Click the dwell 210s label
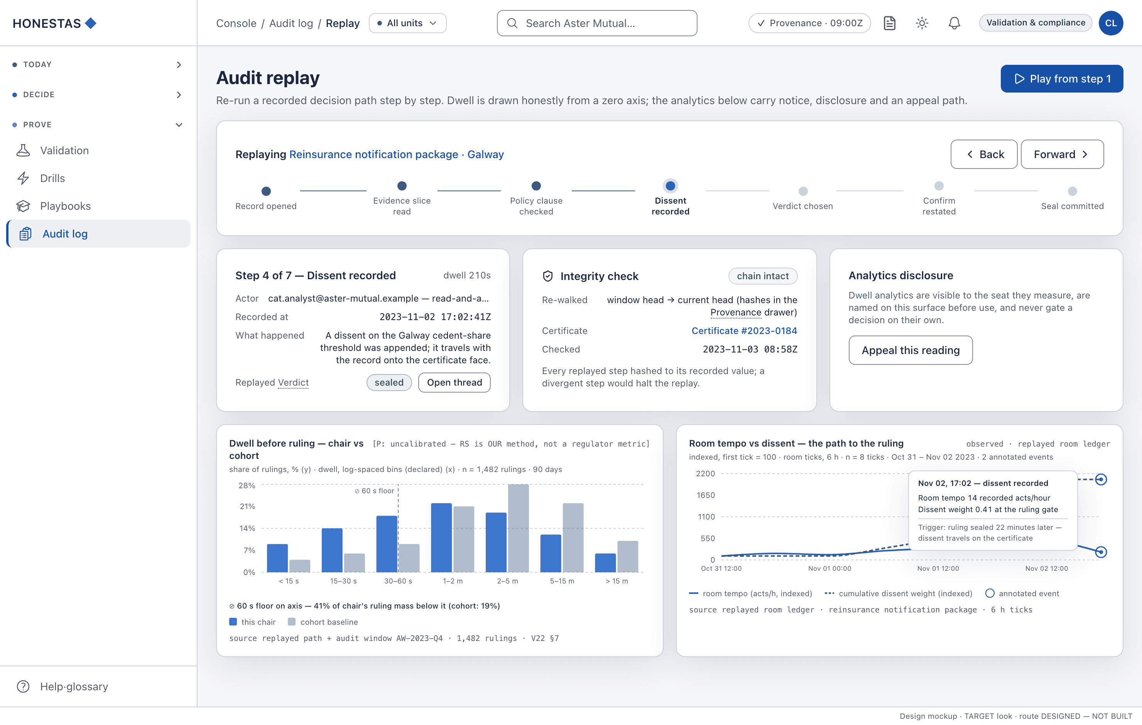Screen dimensions: 1142x725 coord(467,275)
